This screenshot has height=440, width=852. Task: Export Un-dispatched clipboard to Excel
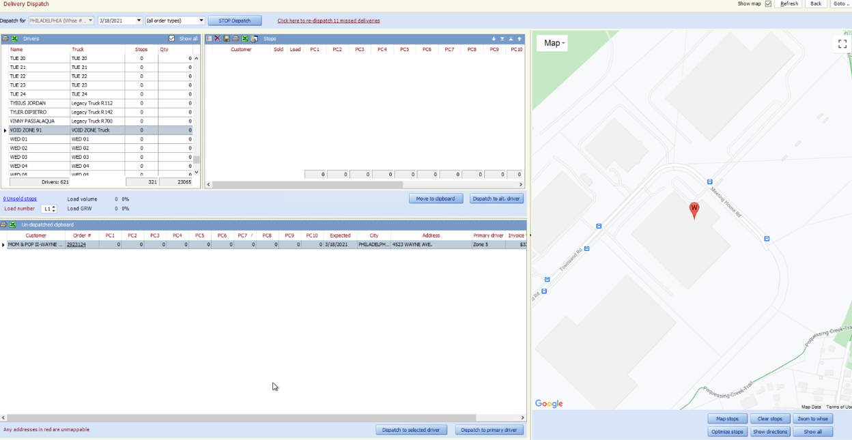(13, 224)
